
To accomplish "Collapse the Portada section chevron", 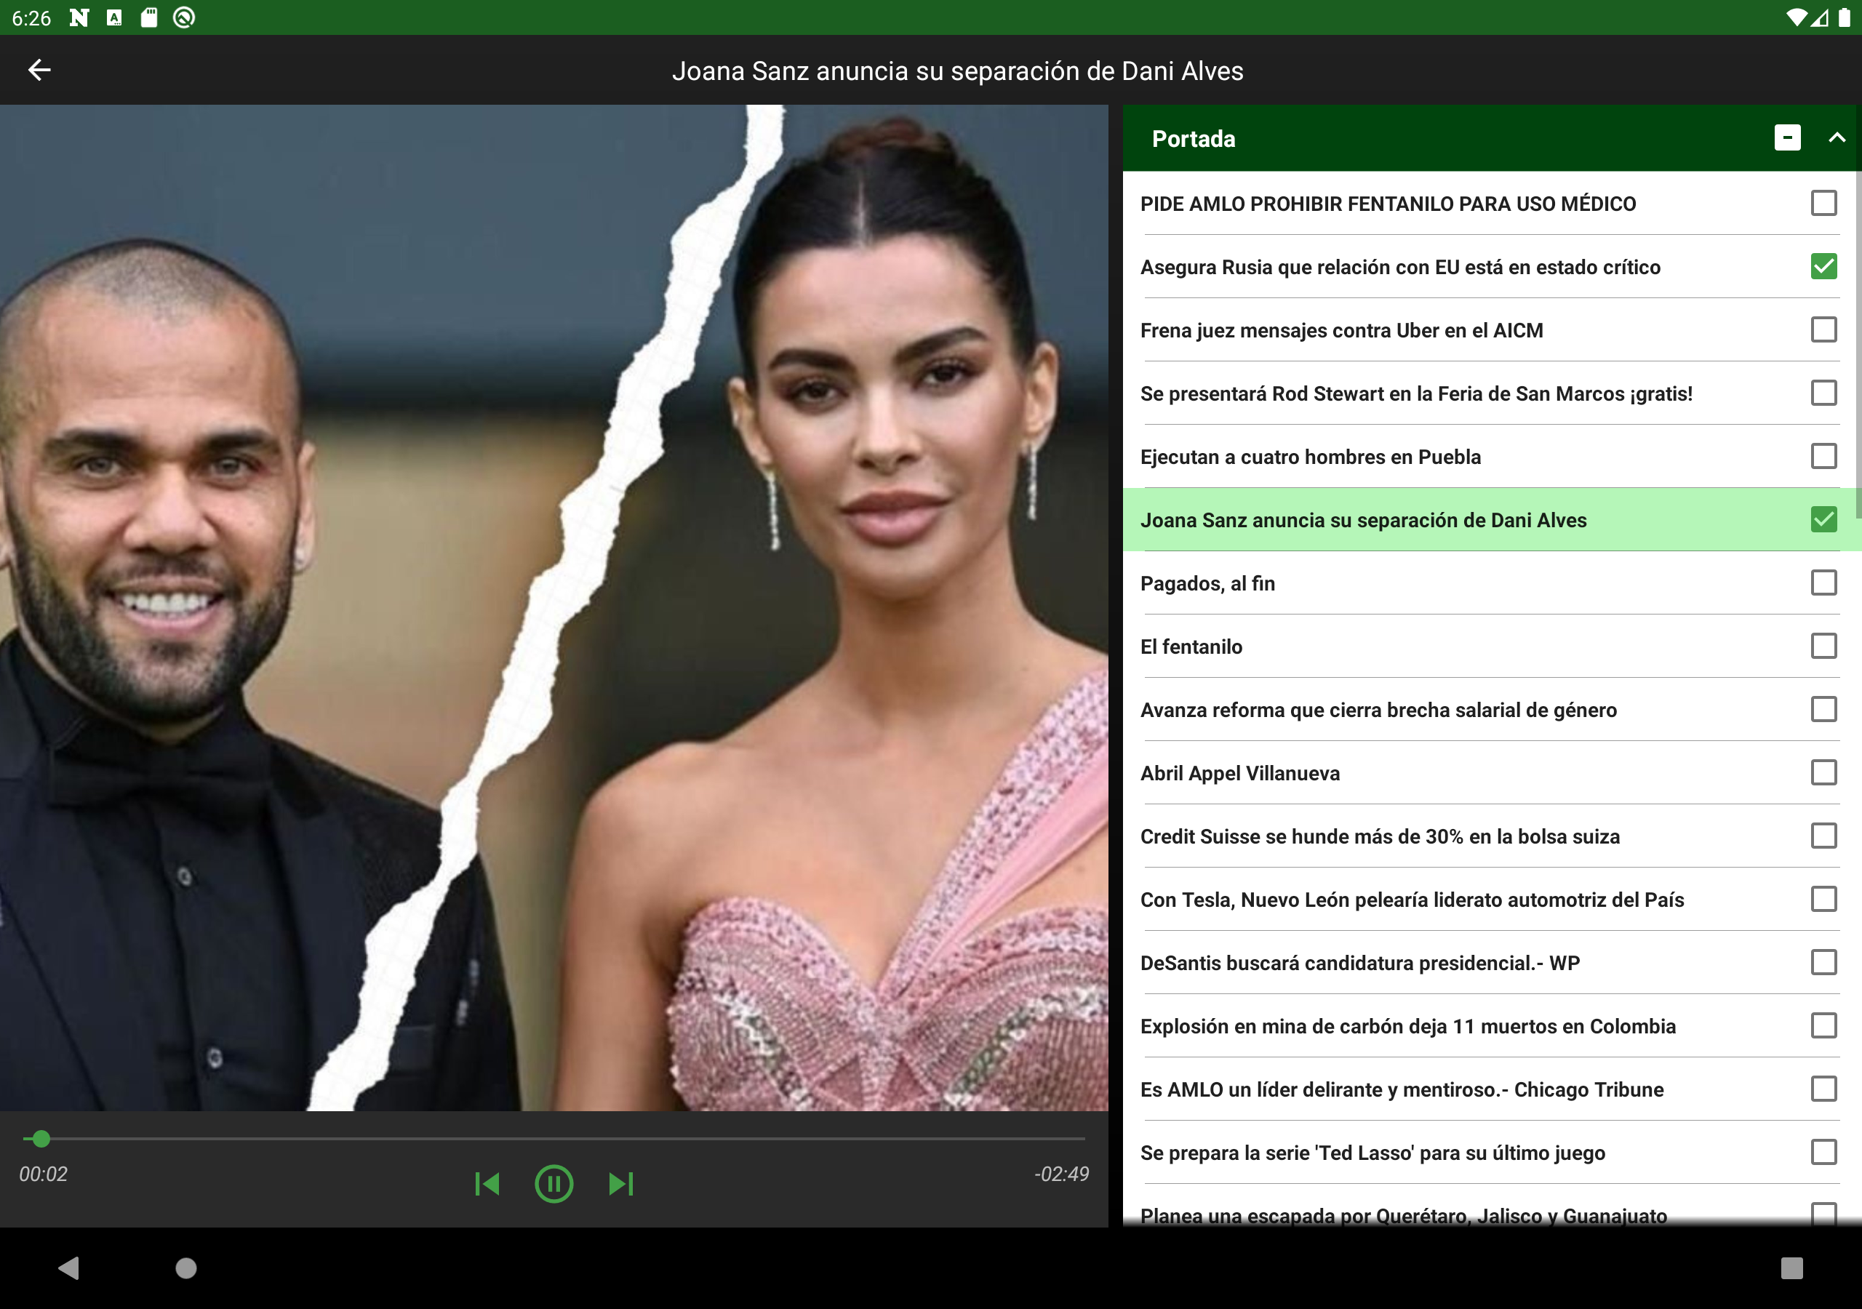I will pyautogui.click(x=1836, y=138).
